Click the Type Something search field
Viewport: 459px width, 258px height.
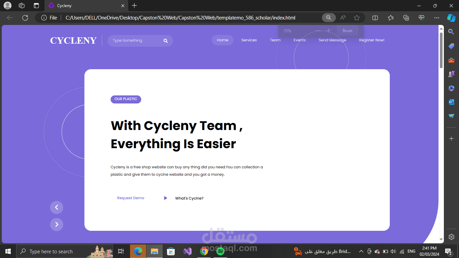(x=134, y=40)
